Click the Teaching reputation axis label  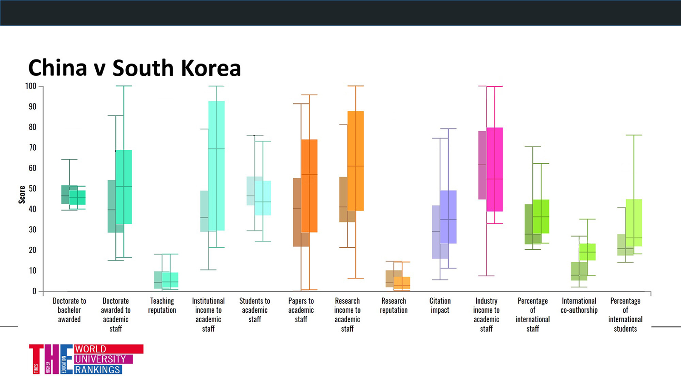pyautogui.click(x=162, y=305)
